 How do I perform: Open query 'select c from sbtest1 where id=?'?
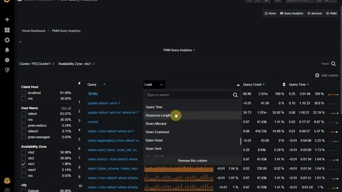pos(111,131)
